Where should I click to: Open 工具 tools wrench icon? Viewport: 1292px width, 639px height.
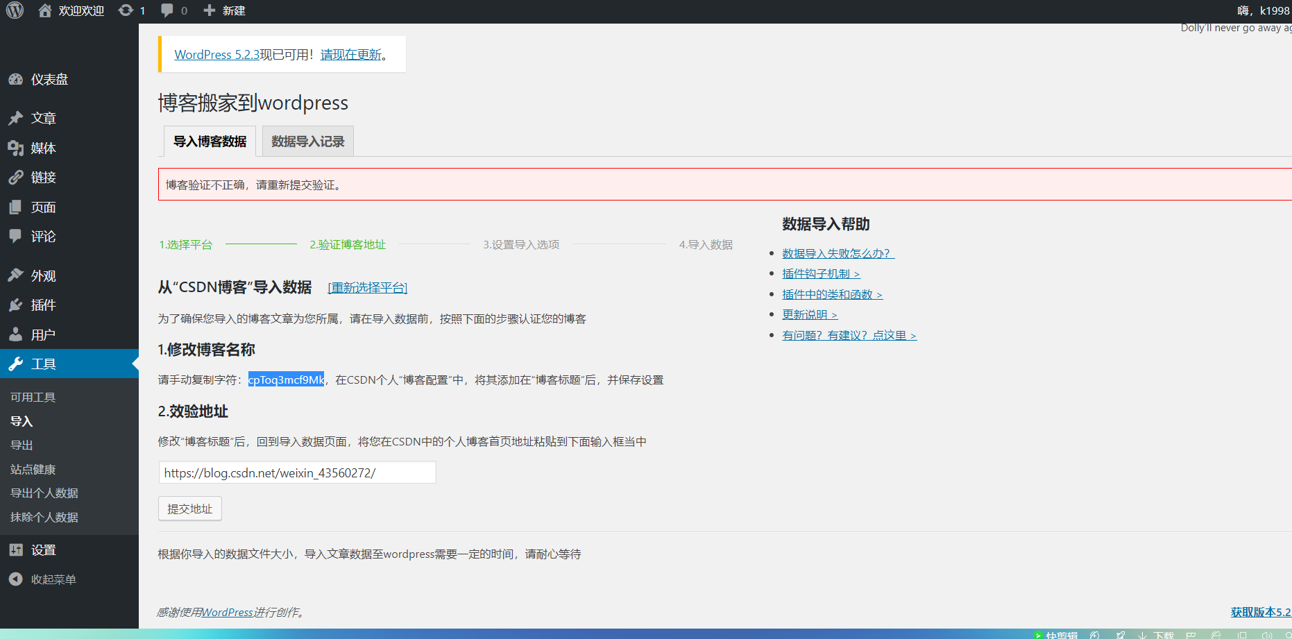15,364
